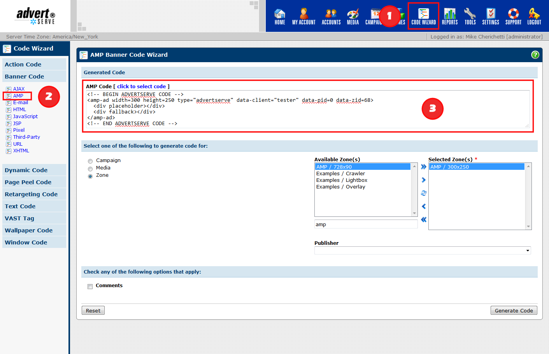Click the Generate Code button
549x354 pixels.
[514, 310]
